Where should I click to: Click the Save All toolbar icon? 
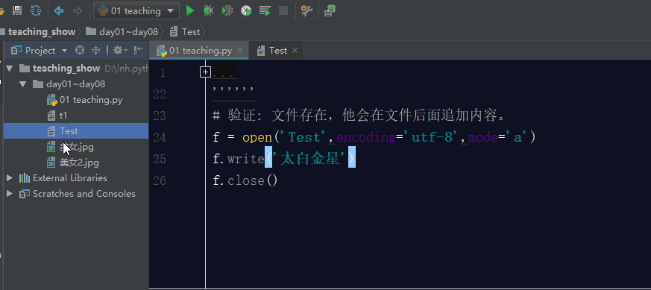click(x=17, y=10)
